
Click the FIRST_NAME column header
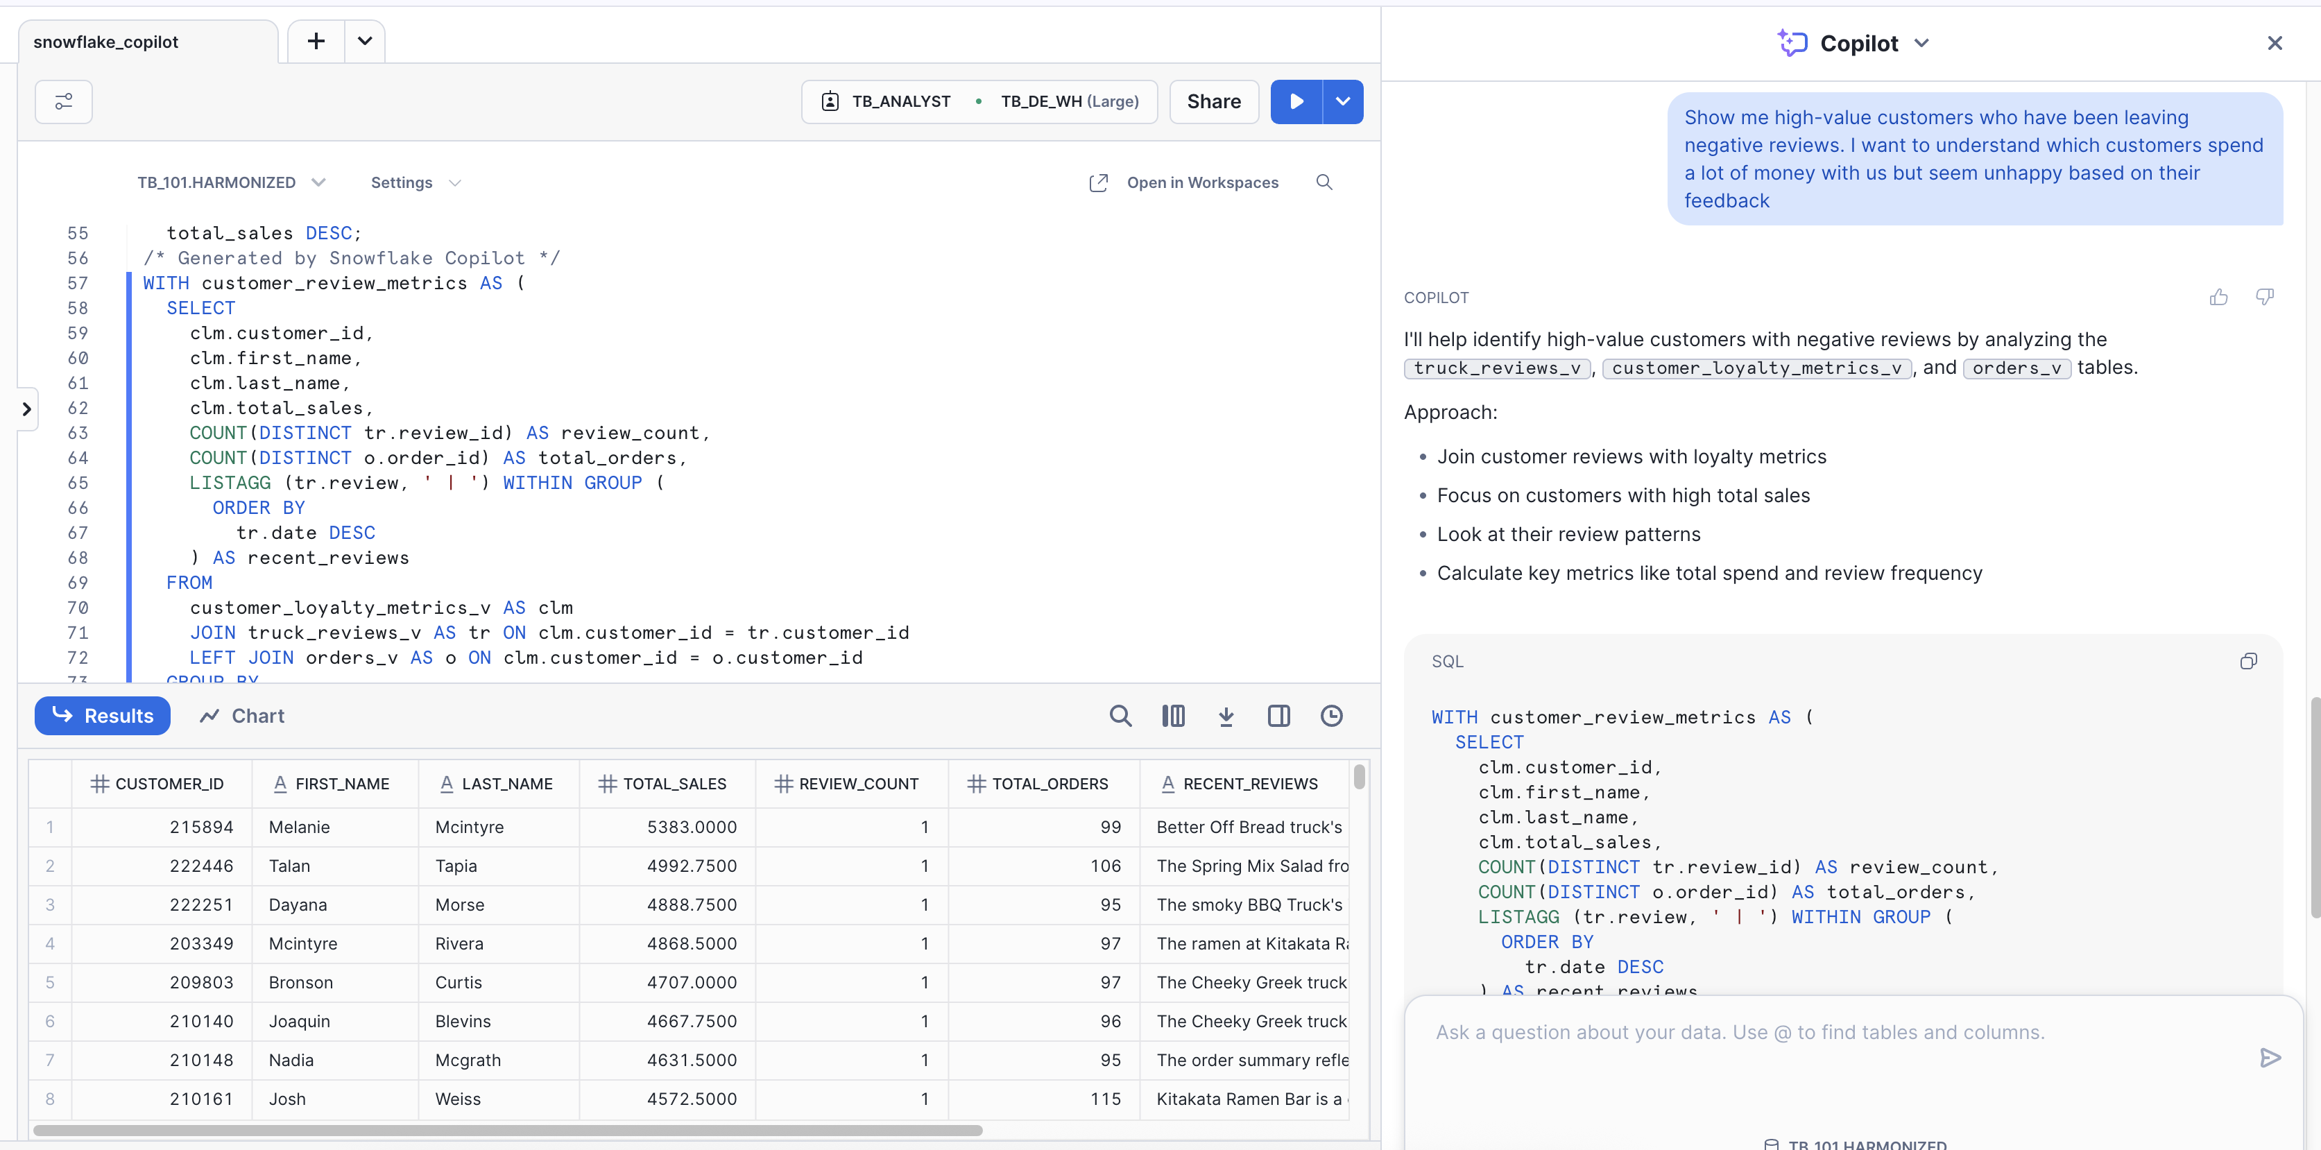(x=334, y=784)
